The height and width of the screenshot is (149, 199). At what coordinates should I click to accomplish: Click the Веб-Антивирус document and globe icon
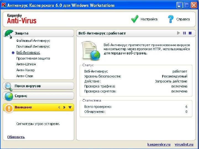(91, 51)
